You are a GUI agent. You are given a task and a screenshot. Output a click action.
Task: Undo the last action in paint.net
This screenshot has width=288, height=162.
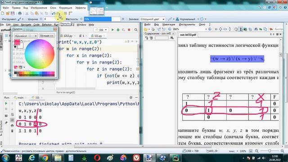pyautogui.click(x=54, y=13)
